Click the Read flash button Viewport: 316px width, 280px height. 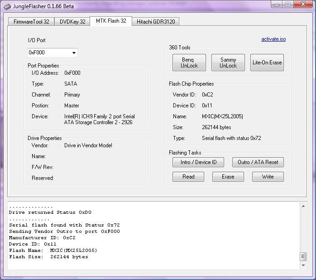[x=188, y=177]
